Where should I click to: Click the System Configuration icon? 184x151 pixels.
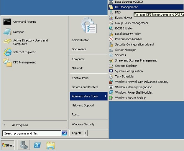pos(111,71)
